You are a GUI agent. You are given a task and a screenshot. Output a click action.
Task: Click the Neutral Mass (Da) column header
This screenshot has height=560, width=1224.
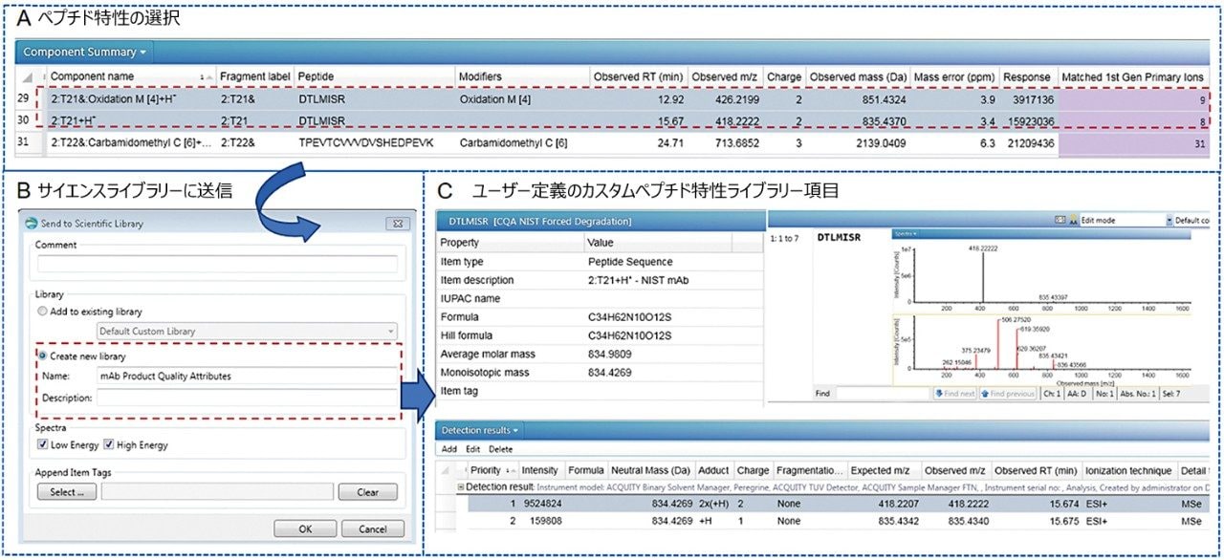(649, 470)
